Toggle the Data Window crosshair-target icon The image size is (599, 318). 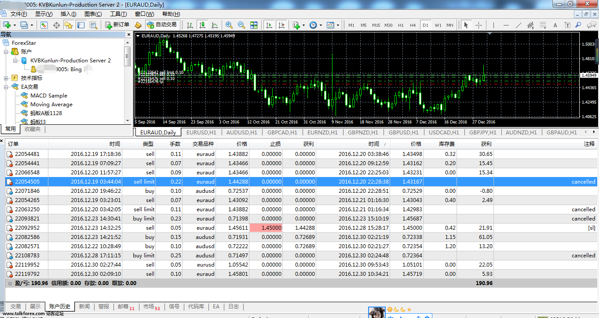tap(56, 25)
